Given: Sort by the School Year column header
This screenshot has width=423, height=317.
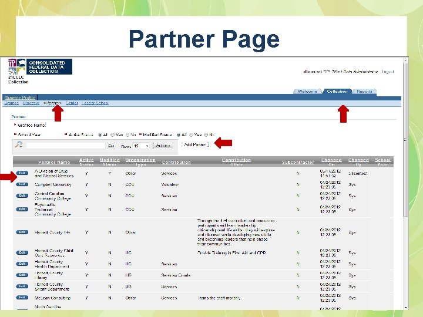Looking at the screenshot, I should point(383,162).
